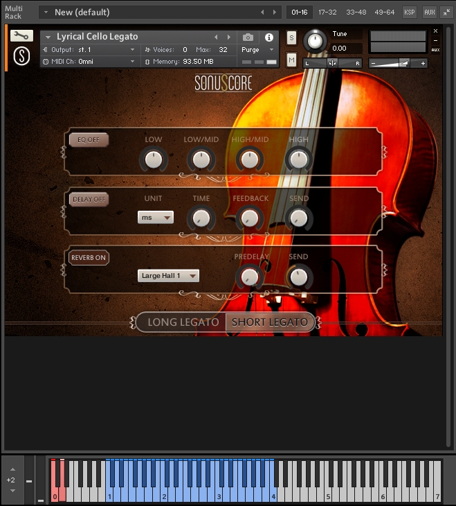The image size is (456, 506).
Task: Shift keyboard octave up arrow
Action: click(12, 469)
